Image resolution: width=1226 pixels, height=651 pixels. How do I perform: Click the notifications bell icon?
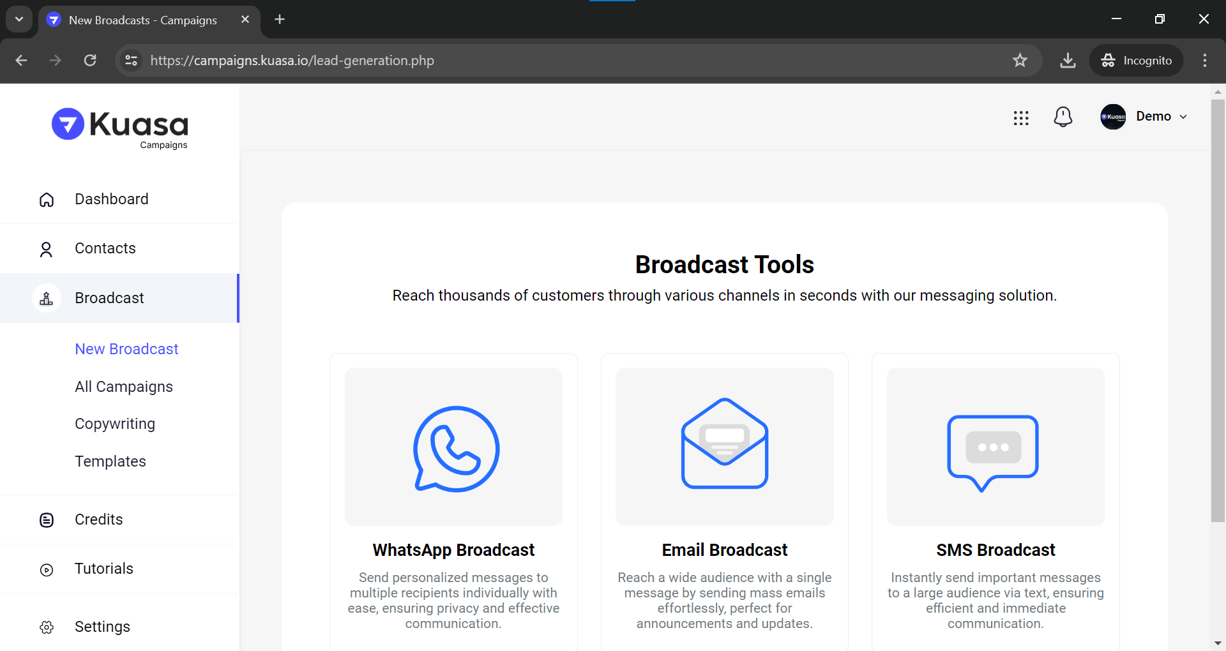(1063, 117)
